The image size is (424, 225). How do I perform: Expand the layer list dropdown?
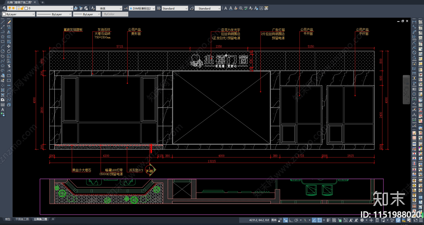click(x=71, y=8)
